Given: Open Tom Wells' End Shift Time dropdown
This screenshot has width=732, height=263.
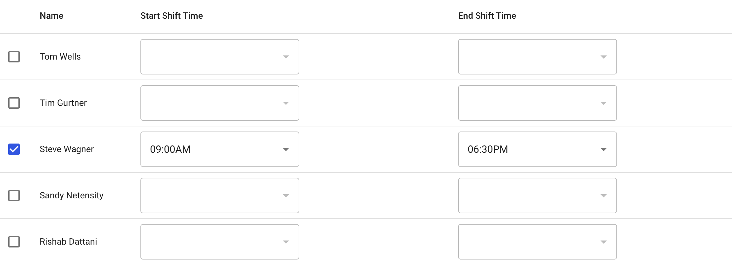Looking at the screenshot, I should tap(537, 57).
